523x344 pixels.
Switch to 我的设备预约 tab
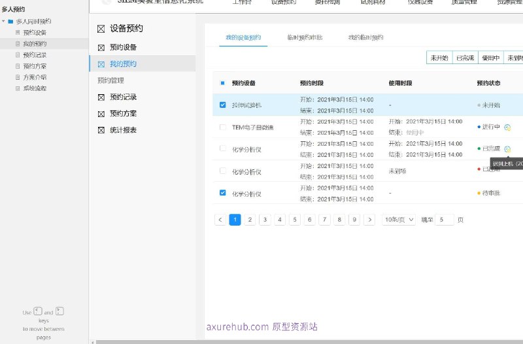click(x=243, y=37)
